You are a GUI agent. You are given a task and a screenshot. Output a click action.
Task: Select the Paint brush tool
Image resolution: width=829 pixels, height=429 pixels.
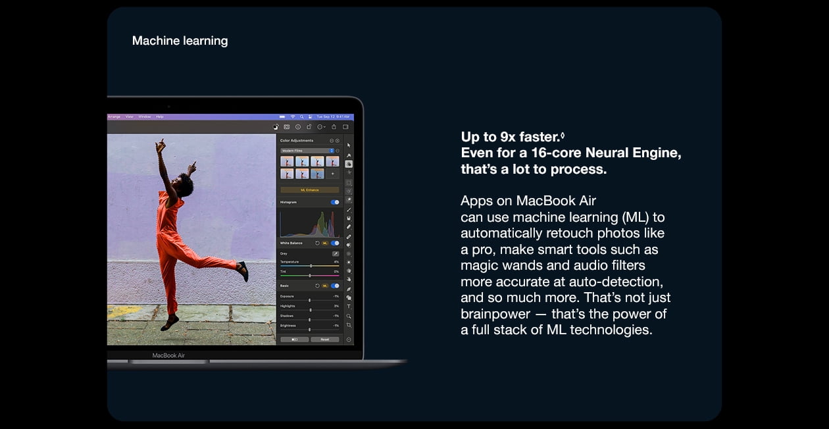pos(349,210)
